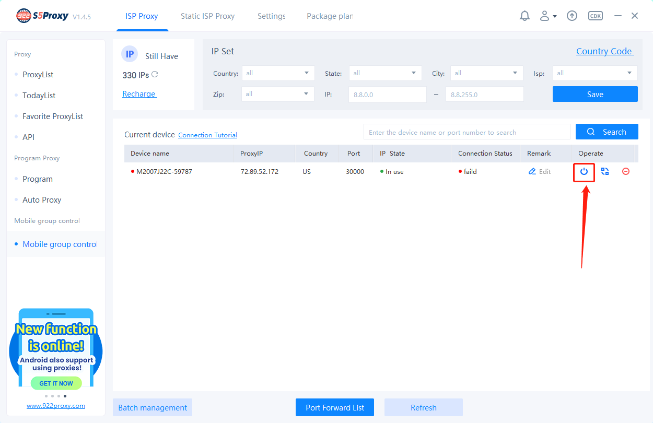Open the CDK redeem icon

click(x=595, y=16)
